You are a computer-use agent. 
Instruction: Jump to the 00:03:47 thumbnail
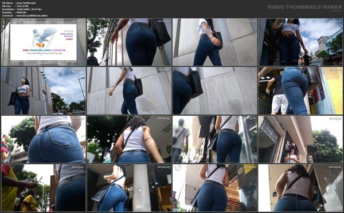44,188
